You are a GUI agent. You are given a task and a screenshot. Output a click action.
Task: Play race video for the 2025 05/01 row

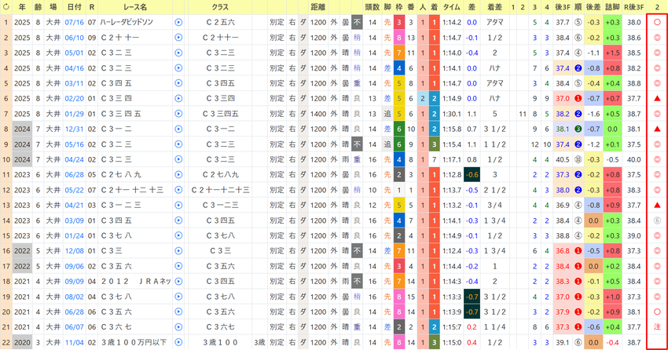178,53
